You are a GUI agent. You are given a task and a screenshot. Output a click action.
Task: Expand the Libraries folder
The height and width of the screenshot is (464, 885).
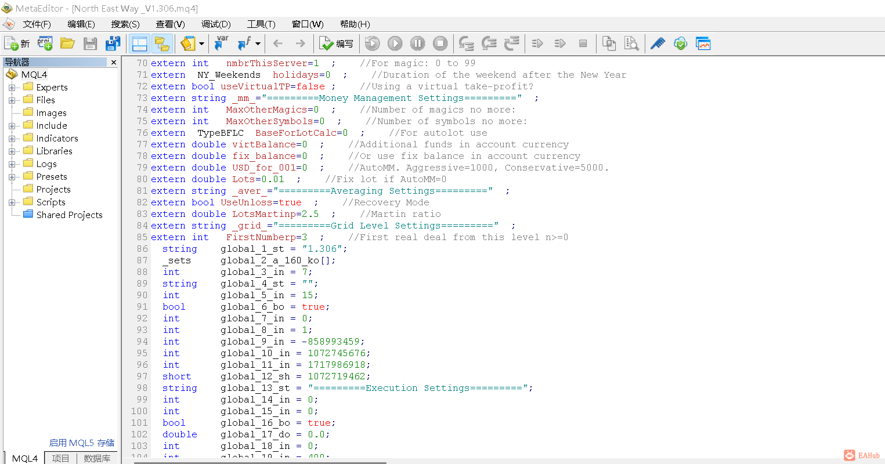(12, 151)
